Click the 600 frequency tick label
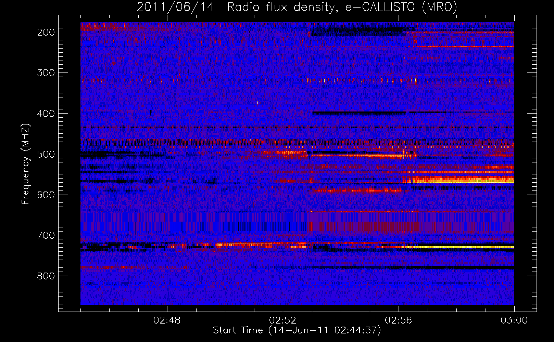554x342 pixels. pos(46,195)
